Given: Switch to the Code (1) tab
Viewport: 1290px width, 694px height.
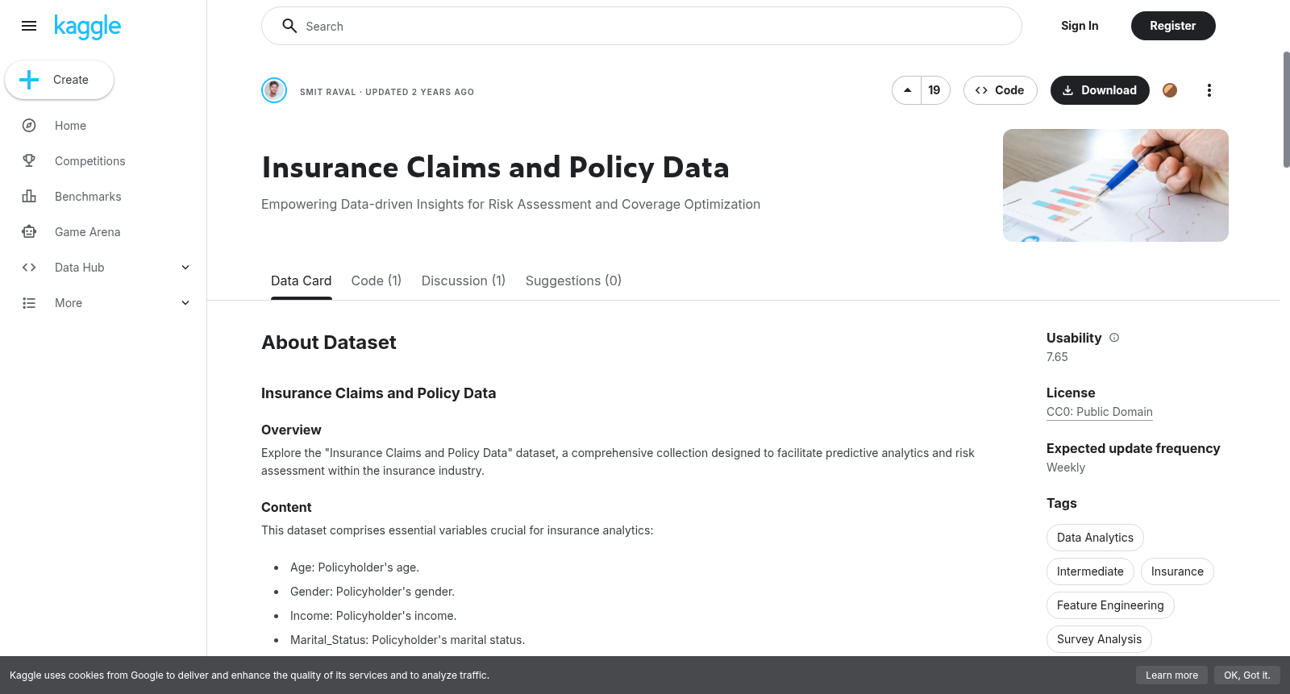Looking at the screenshot, I should pos(377,281).
